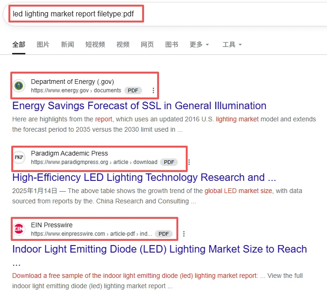The width and height of the screenshot is (327, 291).
Task: Click the PDF badge on the einpresswire.com result
Action: tap(164, 234)
